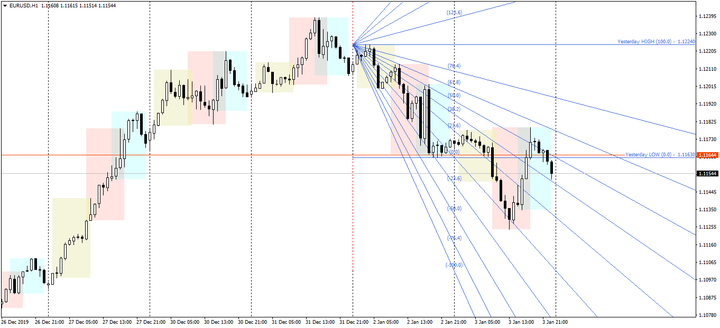The height and width of the screenshot is (328, 720).
Task: Select the (38.2) Fibonacci level label
Action: pos(454,109)
